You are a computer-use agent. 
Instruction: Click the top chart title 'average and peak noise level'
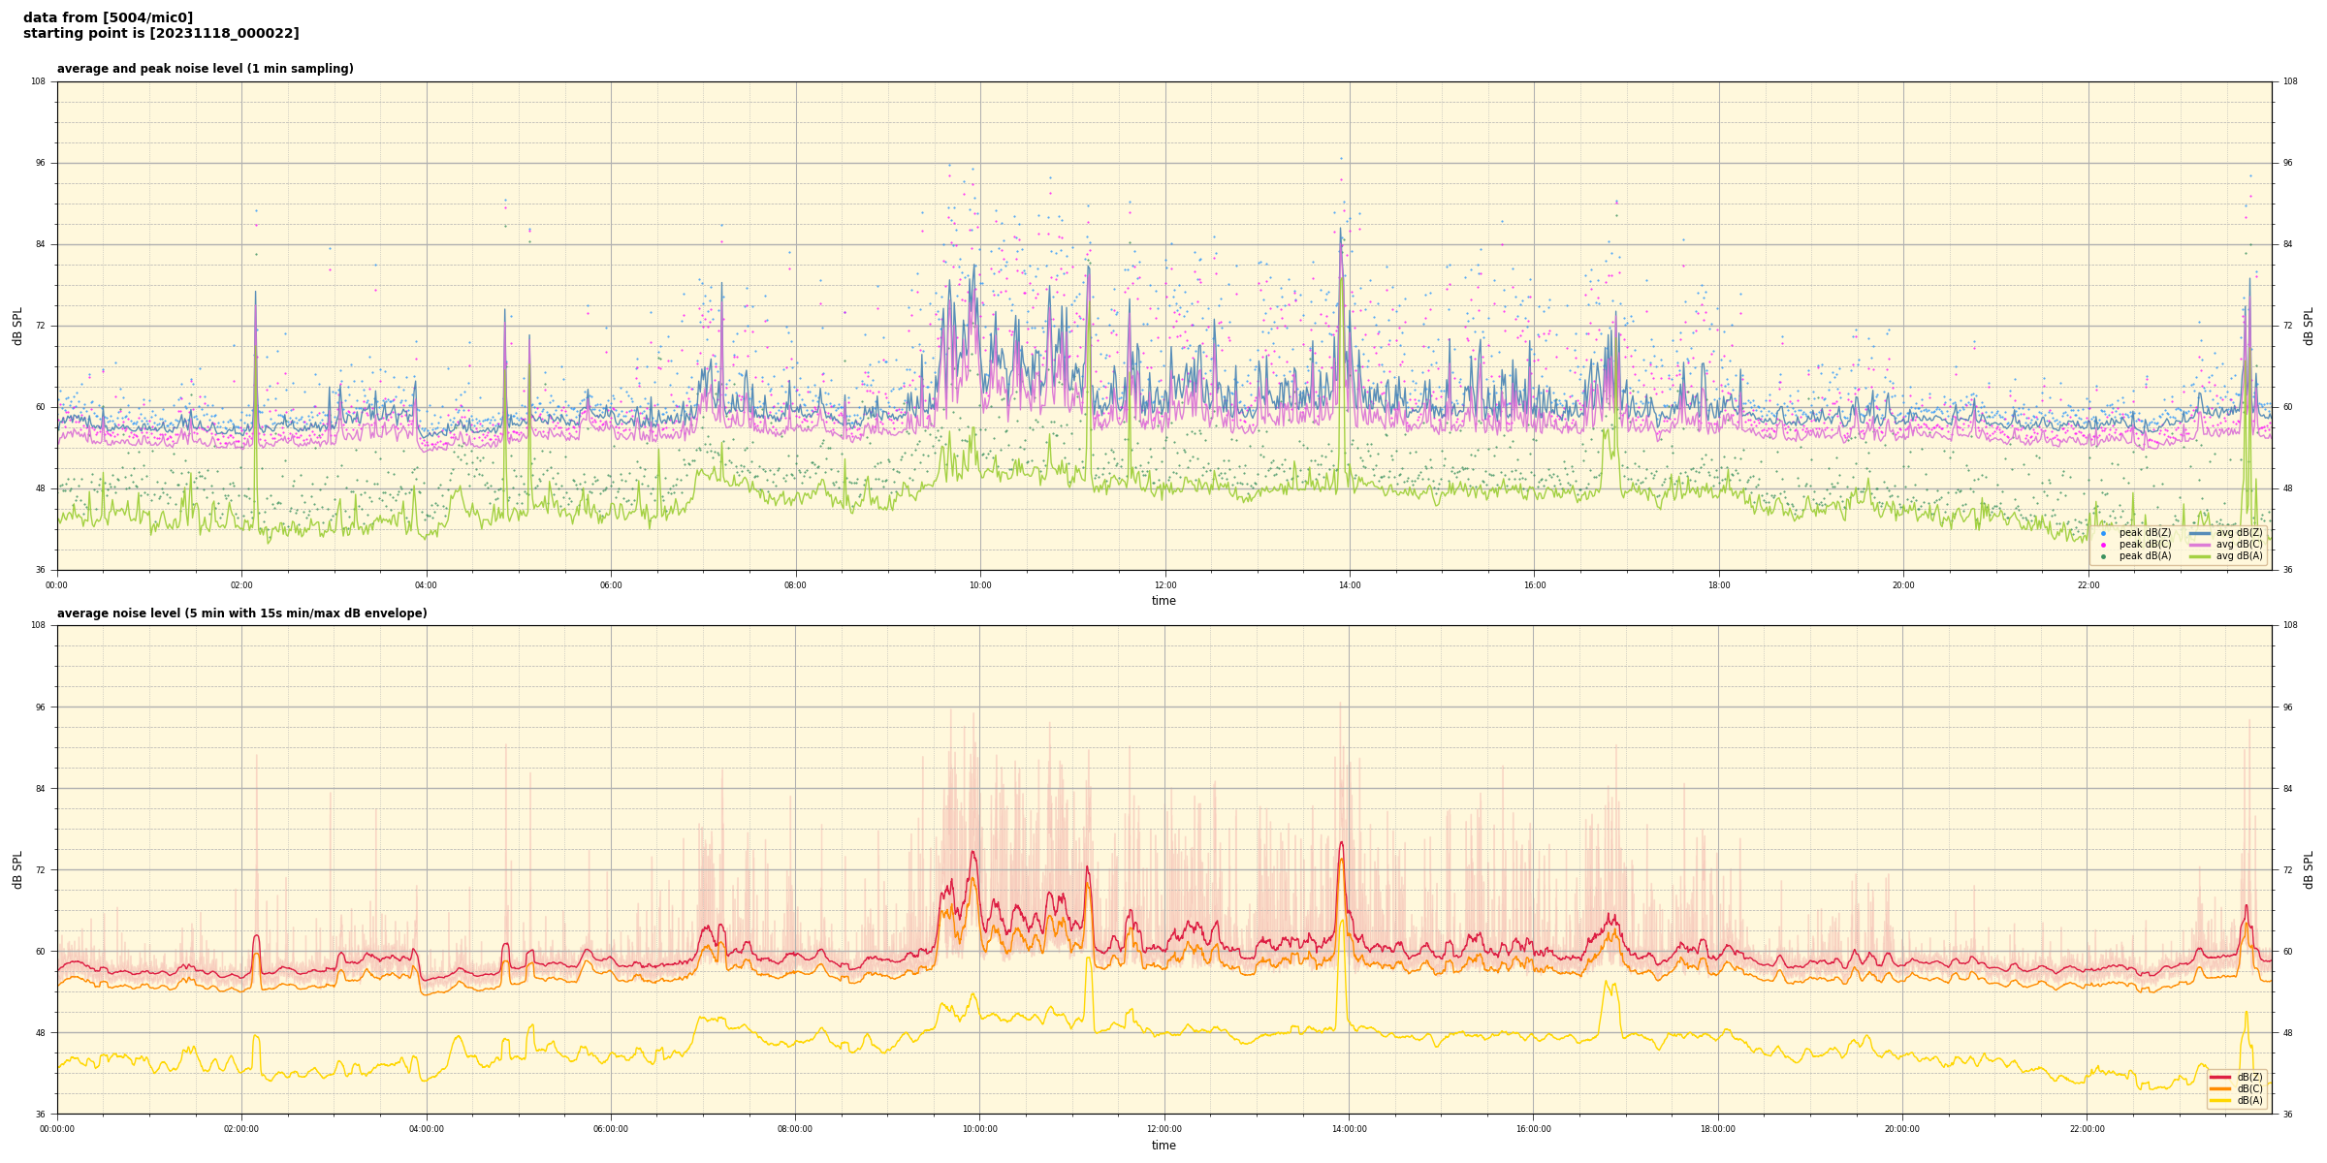[205, 69]
